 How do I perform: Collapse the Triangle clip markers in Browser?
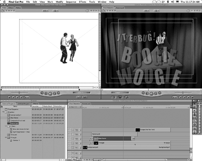[x=6, y=138]
